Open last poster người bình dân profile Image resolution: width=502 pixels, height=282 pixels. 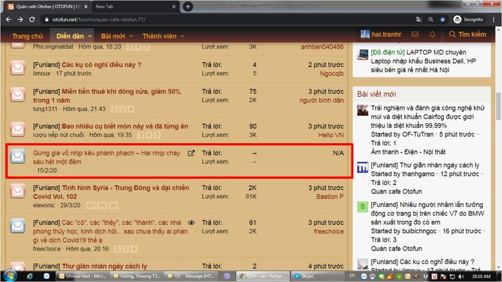322,101
